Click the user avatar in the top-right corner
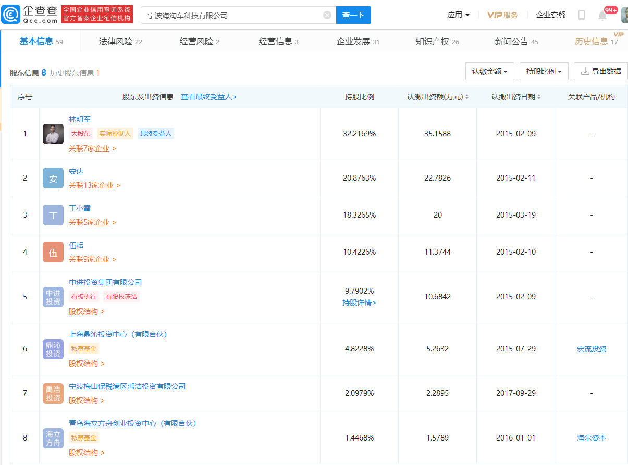Image resolution: width=628 pixels, height=465 pixels. pyautogui.click(x=623, y=15)
